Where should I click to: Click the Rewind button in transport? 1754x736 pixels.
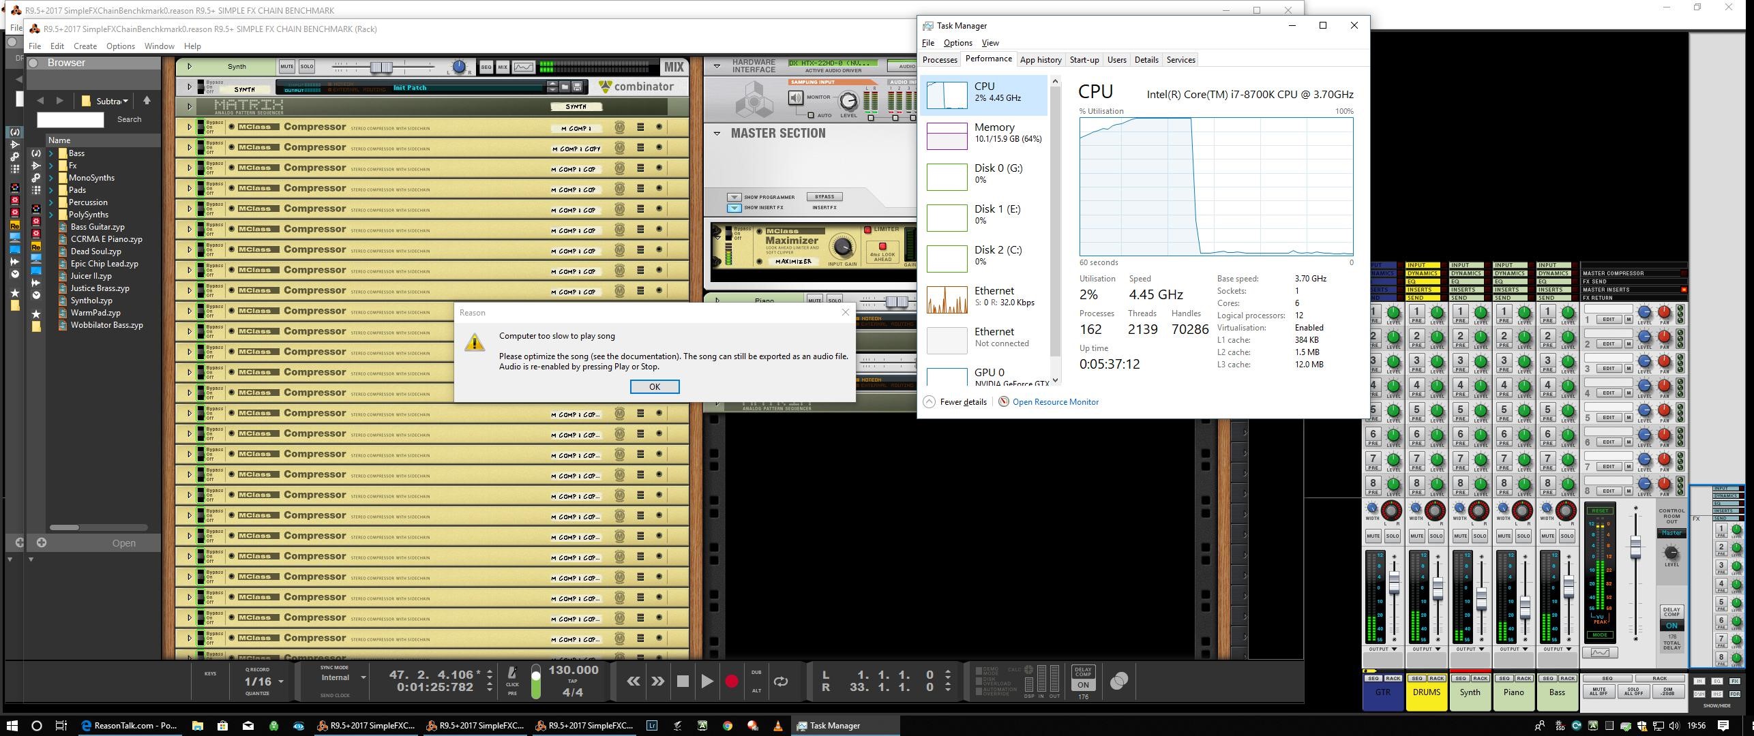coord(634,681)
